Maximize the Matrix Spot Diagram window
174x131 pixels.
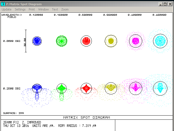point(165,4)
